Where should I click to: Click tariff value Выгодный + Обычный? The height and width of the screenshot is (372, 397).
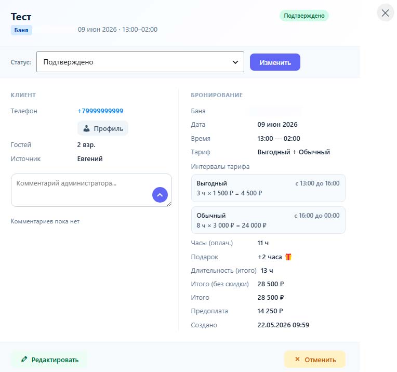[294, 152]
